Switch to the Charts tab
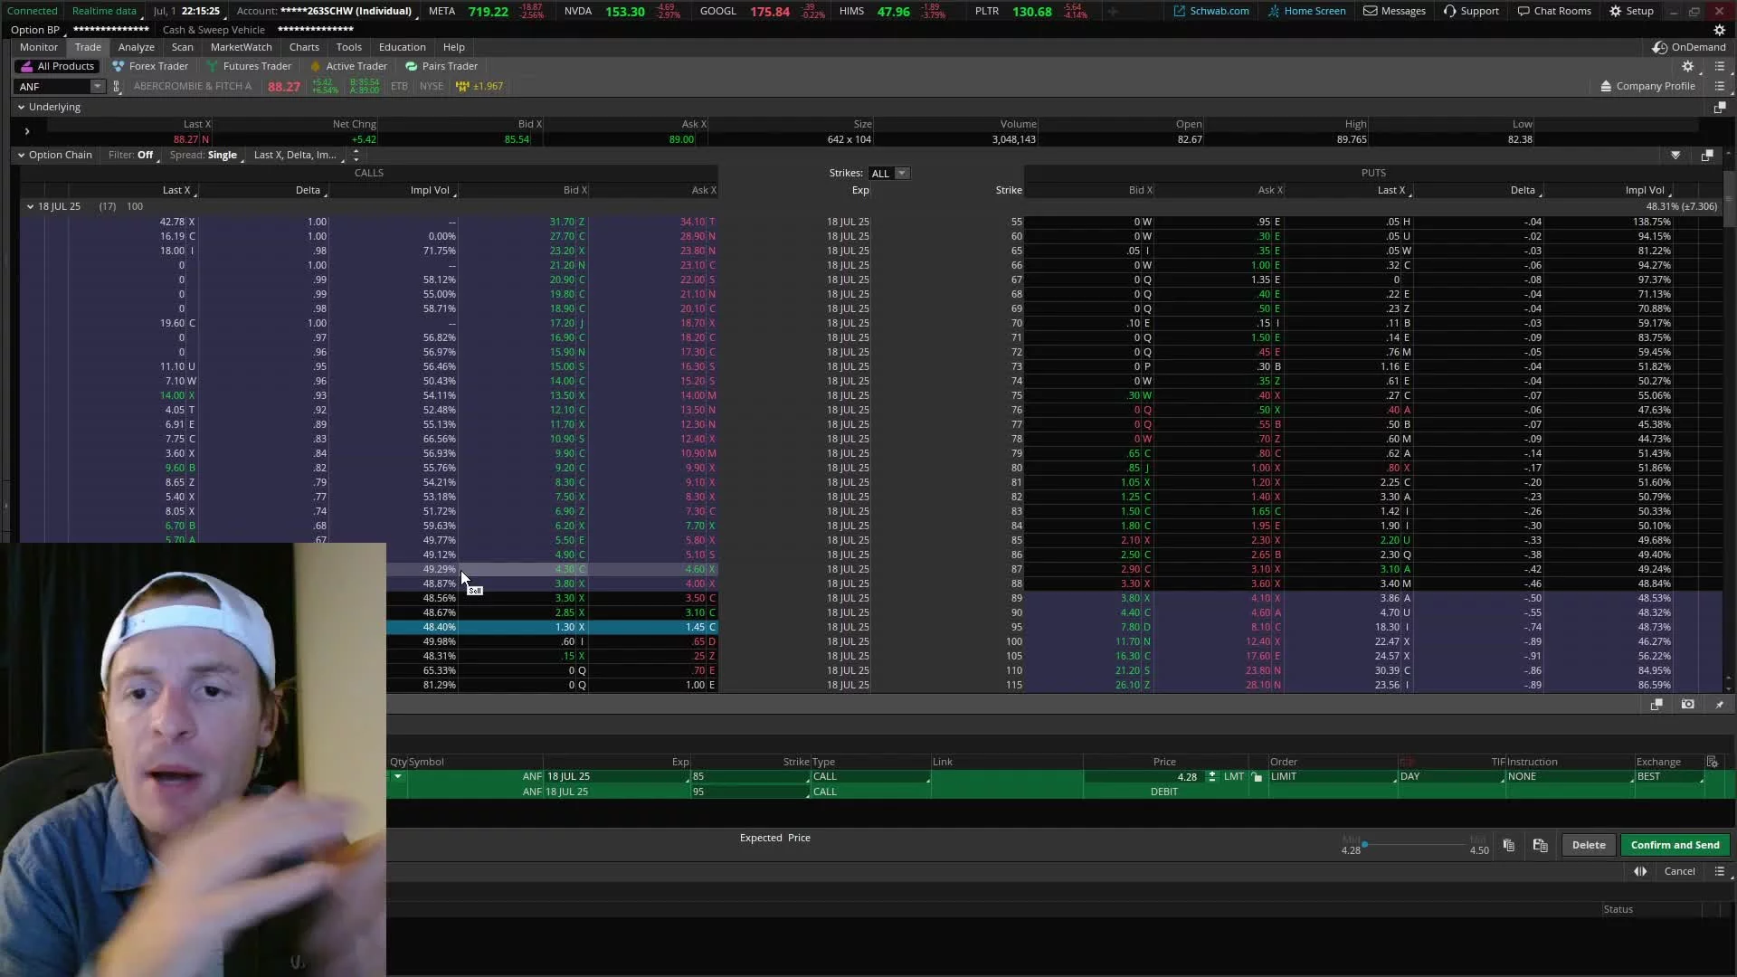 (x=304, y=47)
